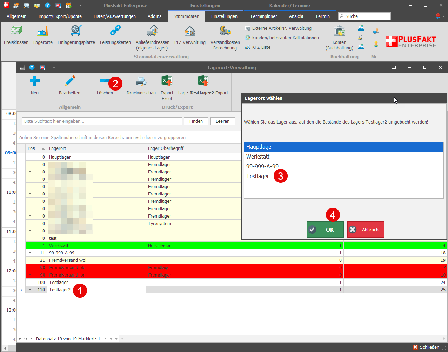
Task: Click the grid's horizontal scrollbar
Action: coord(283,339)
